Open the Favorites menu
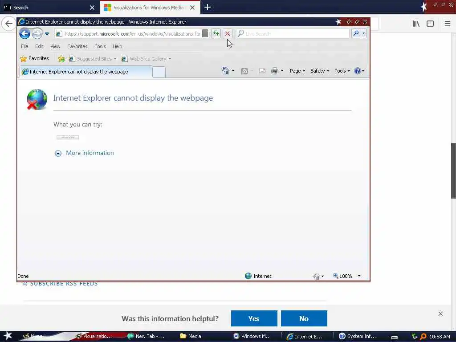Image resolution: width=456 pixels, height=342 pixels. point(77,46)
